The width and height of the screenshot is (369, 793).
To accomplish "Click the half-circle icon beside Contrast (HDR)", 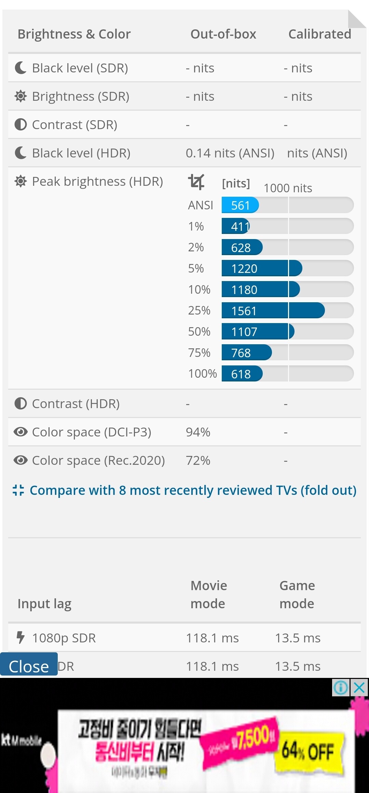I will click(x=21, y=403).
